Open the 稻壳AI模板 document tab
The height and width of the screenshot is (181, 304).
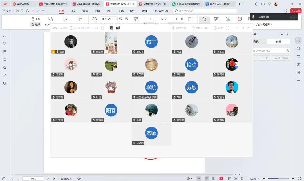coord(23,4)
